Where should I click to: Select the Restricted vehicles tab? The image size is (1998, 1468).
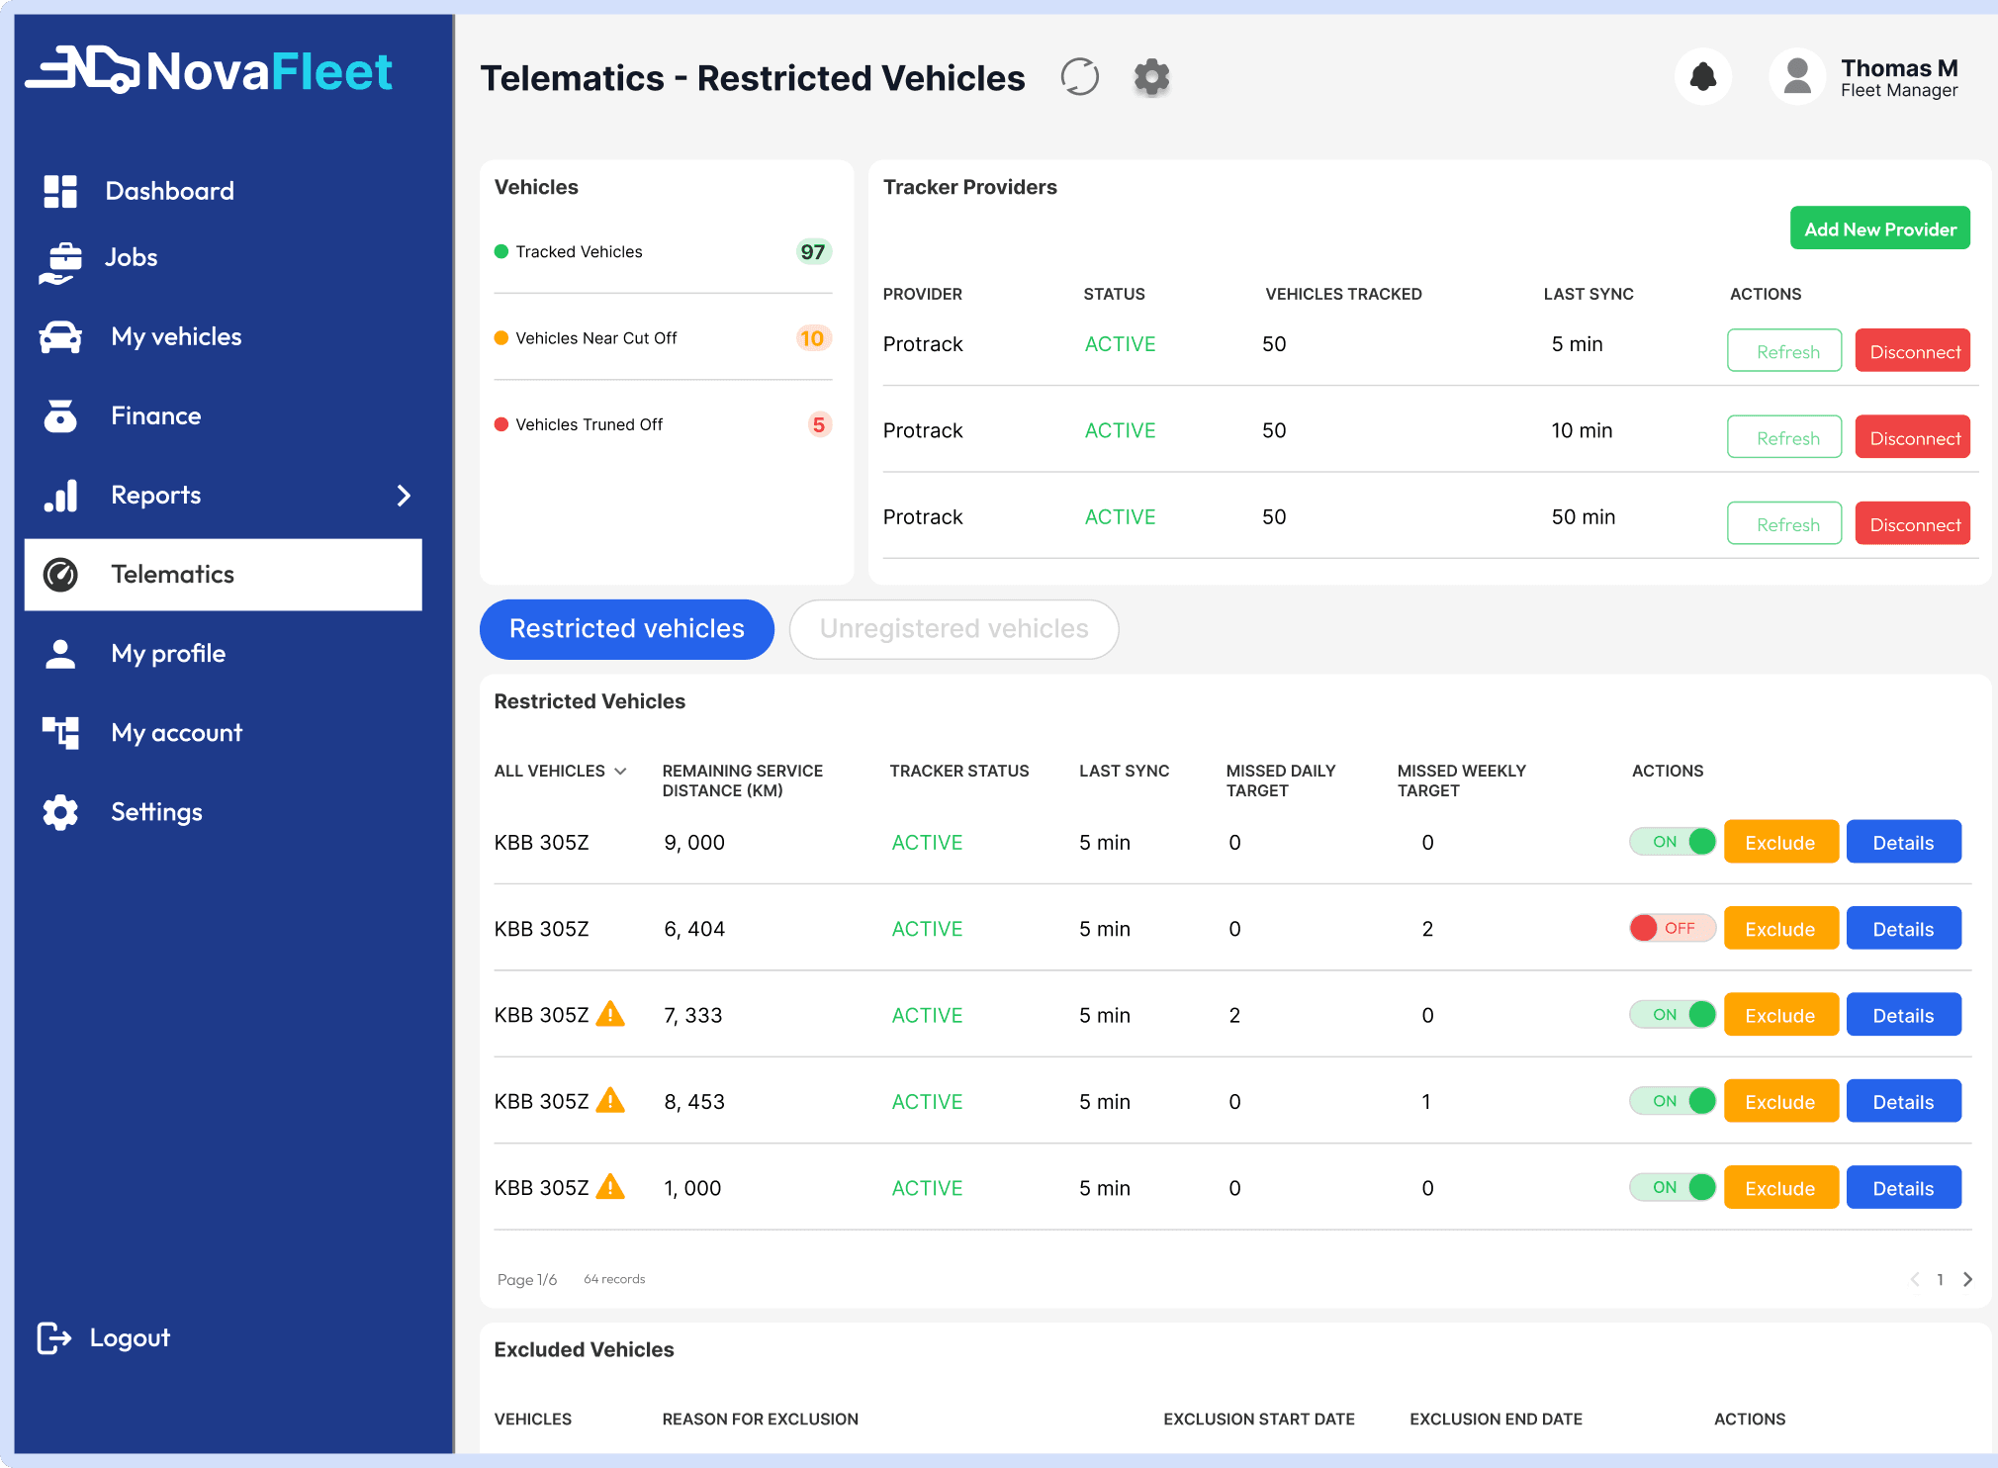coord(627,629)
